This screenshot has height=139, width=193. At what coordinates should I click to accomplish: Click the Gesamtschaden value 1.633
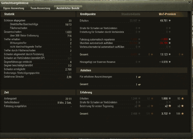coord(68,32)
